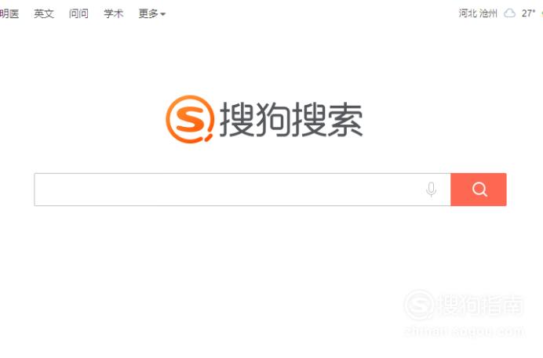Image resolution: width=543 pixels, height=358 pixels.
Task: Click the faded 搜狗指南 watermark S logo
Action: click(419, 306)
